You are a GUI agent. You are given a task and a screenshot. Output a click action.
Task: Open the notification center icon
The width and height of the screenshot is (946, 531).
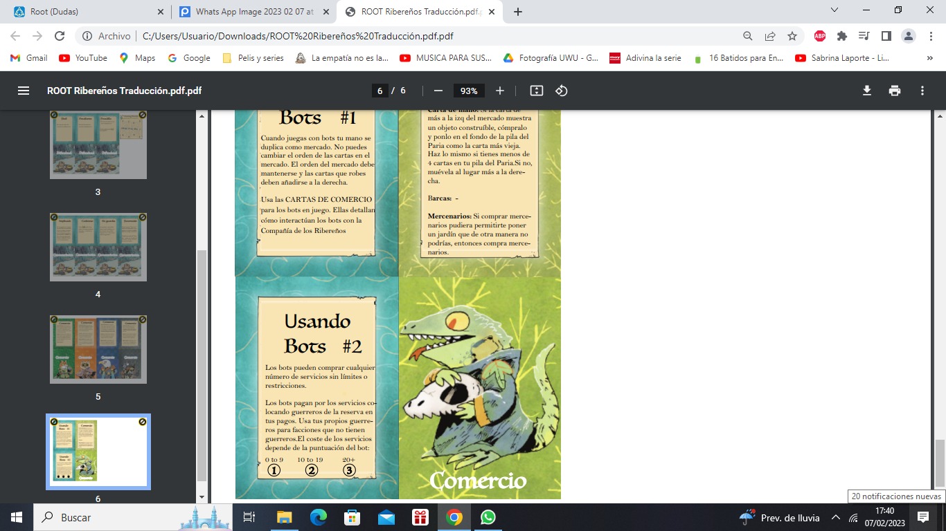click(x=922, y=517)
